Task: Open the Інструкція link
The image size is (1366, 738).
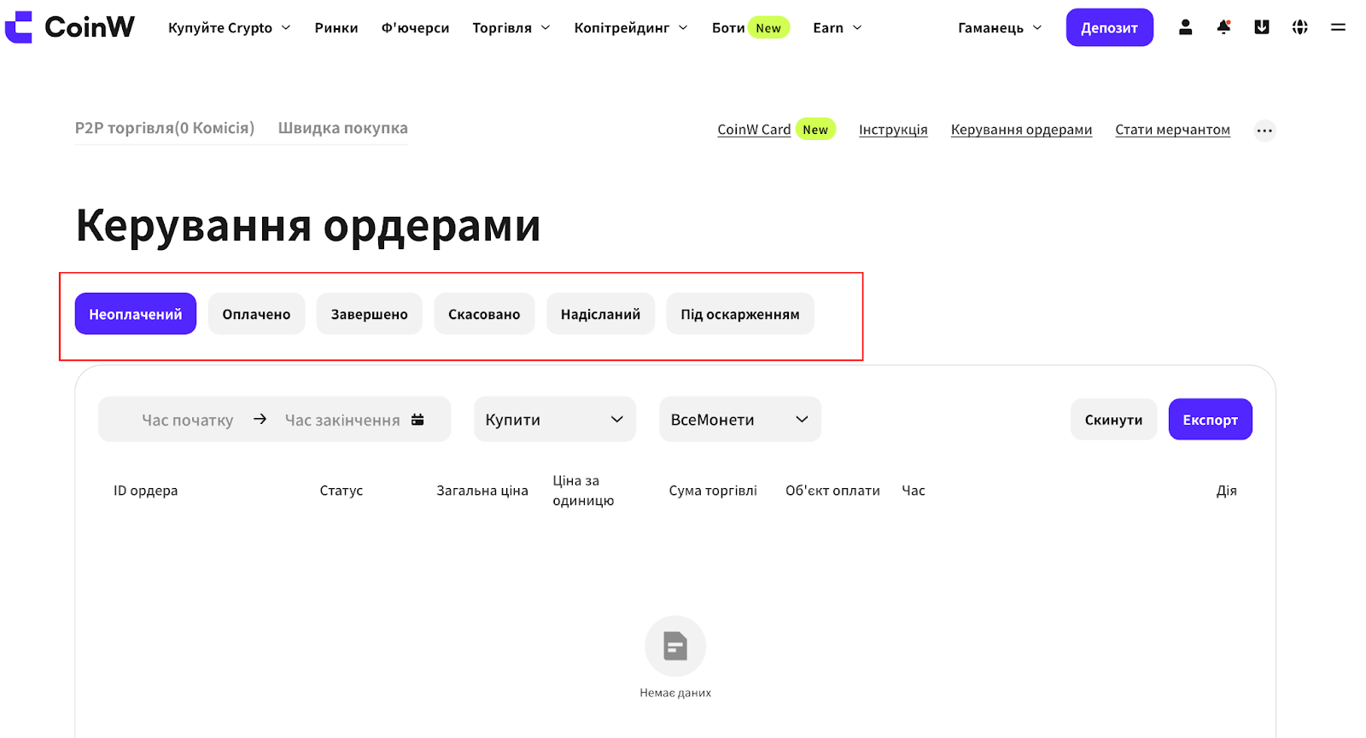Action: (x=893, y=130)
